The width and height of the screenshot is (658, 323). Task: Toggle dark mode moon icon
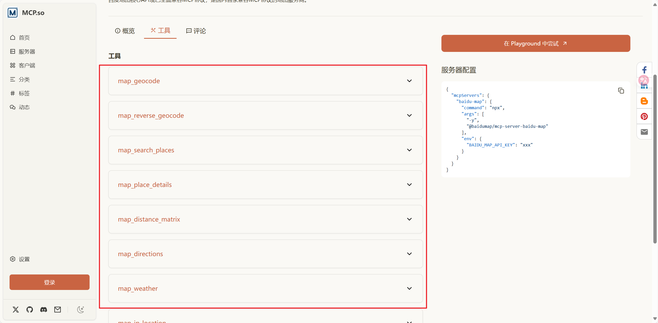click(x=81, y=309)
